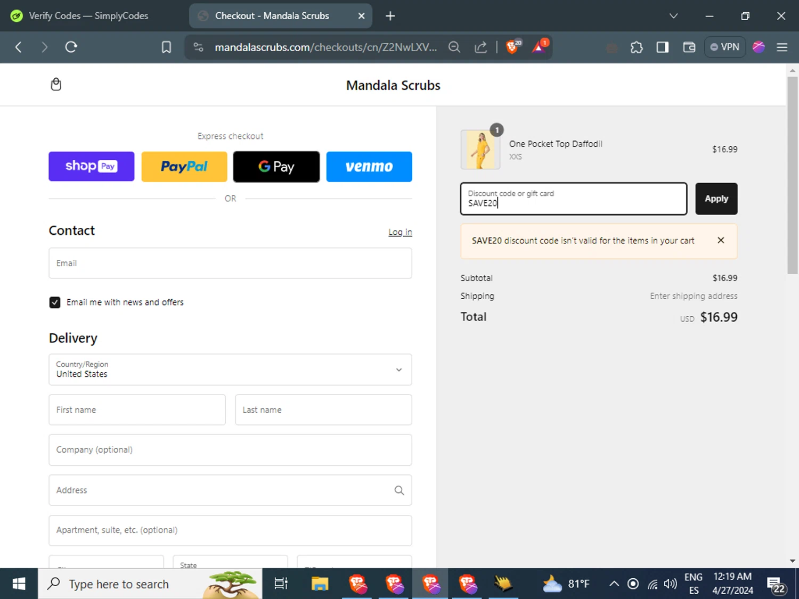This screenshot has width=799, height=599.
Task: Open the browser profile avatar
Action: pos(759,47)
